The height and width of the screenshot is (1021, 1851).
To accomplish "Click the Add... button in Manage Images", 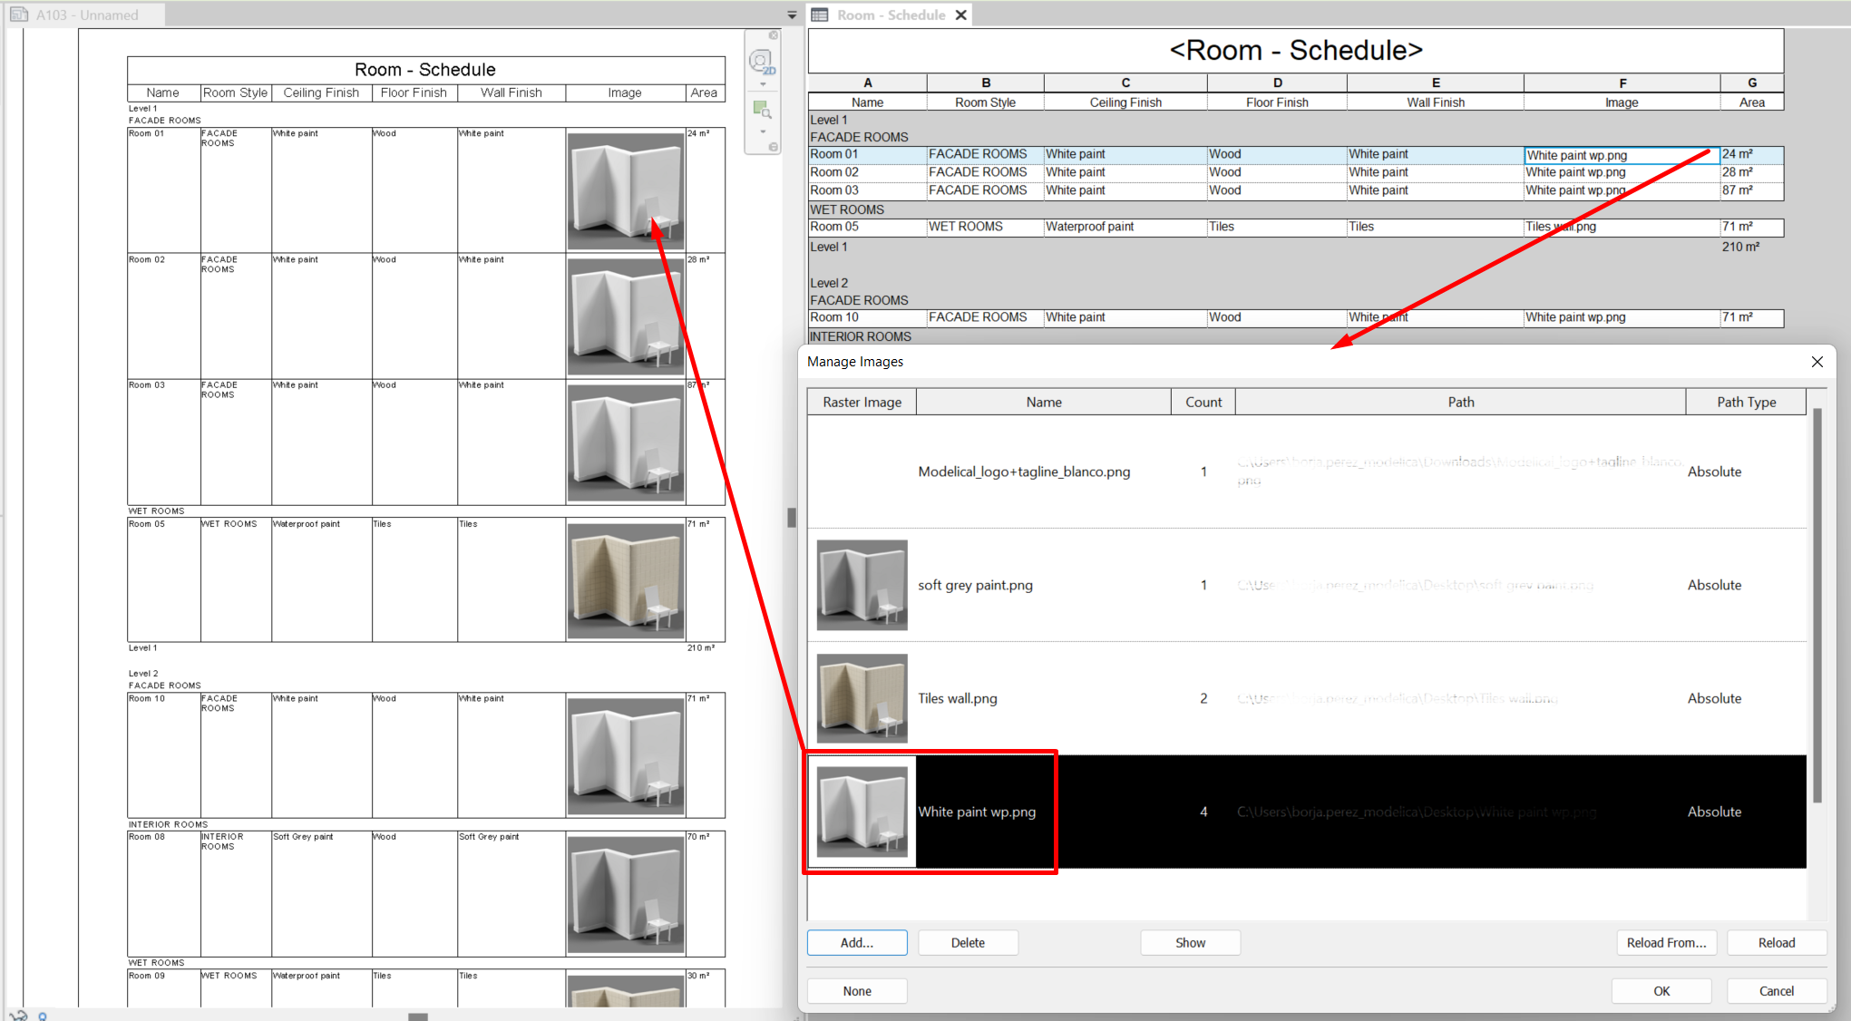I will [x=857, y=943].
